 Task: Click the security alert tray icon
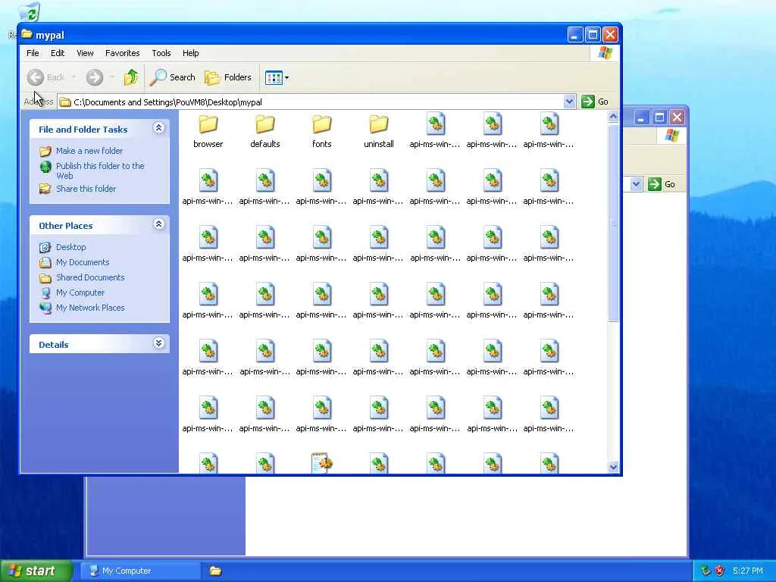pos(720,571)
